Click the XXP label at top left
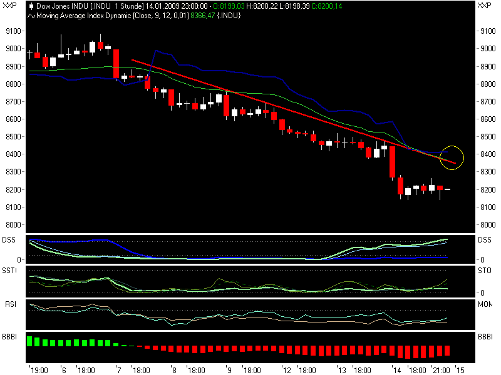The height and width of the screenshot is (375, 501). click(x=9, y=6)
